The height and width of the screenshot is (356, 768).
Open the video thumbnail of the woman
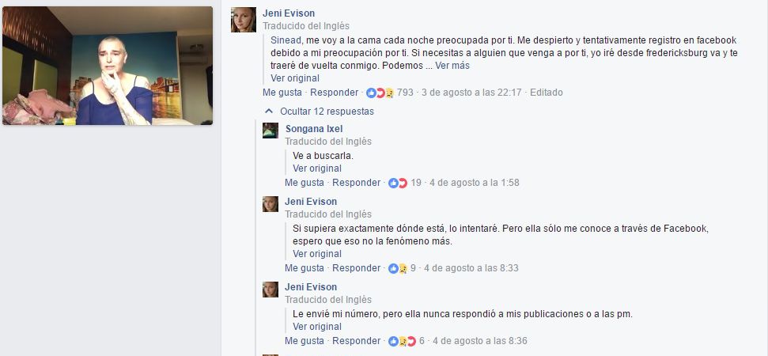click(108, 66)
